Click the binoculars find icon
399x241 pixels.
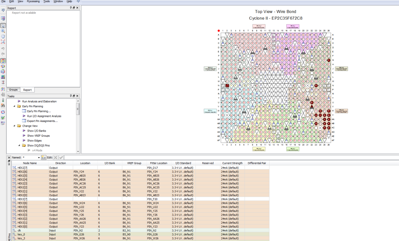3,106
